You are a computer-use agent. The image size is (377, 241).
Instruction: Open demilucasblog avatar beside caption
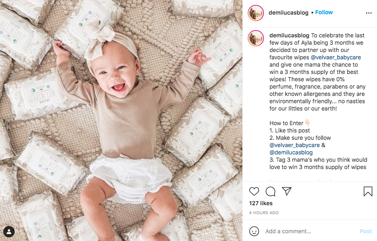pyautogui.click(x=256, y=38)
